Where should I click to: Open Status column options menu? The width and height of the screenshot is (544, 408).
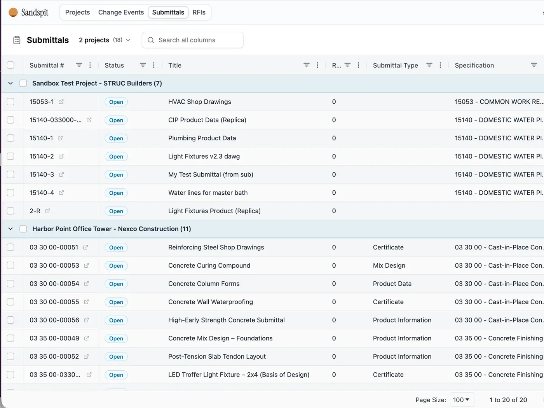[154, 65]
